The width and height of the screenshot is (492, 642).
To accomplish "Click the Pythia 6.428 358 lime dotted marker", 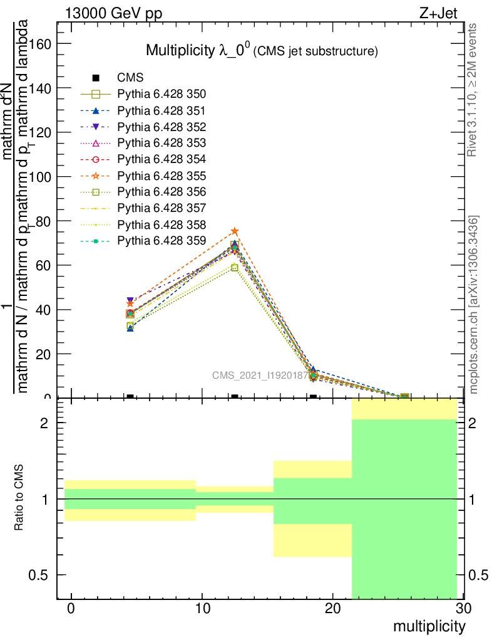I will pos(96,225).
